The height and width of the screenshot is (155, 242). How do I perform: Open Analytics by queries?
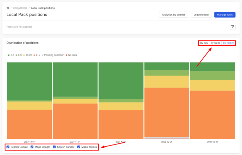point(173,15)
